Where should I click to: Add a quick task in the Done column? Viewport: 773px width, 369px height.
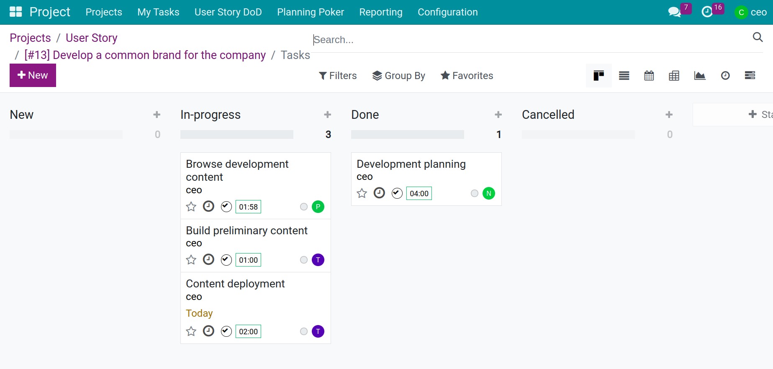tap(498, 115)
